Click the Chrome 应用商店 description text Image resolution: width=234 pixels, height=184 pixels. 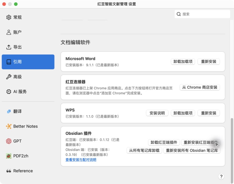(x=119, y=91)
